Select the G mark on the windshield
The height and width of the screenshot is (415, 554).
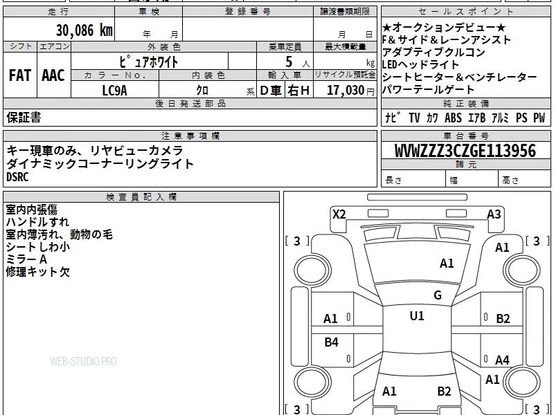point(438,295)
